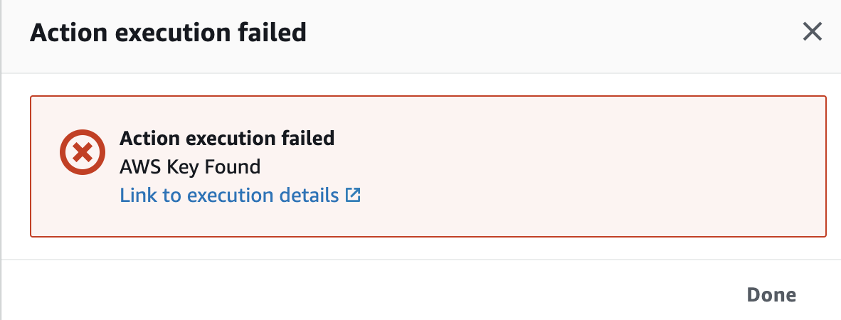Open the external link arrow icon
Image resolution: width=841 pixels, height=320 pixels.
tap(353, 195)
